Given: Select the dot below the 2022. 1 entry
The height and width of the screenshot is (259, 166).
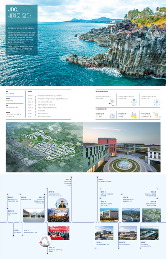Looking at the screenshot, I should 140,248.
